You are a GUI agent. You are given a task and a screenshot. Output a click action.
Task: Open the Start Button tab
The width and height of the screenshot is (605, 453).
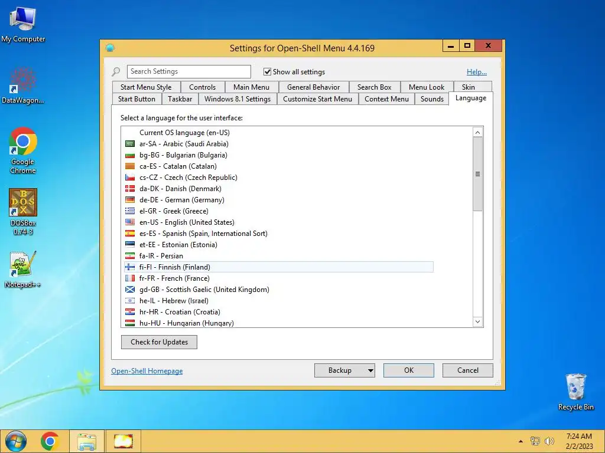point(136,99)
